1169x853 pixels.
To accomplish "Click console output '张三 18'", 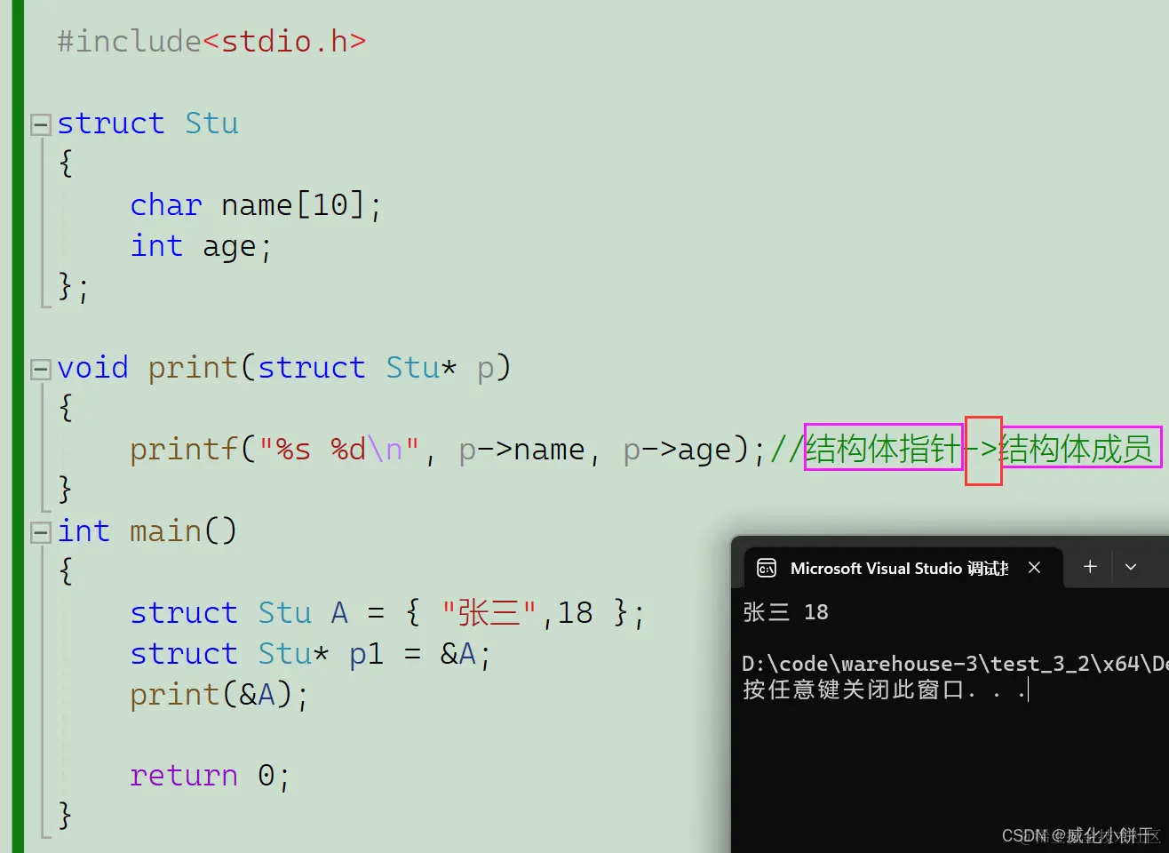I will pos(785,612).
